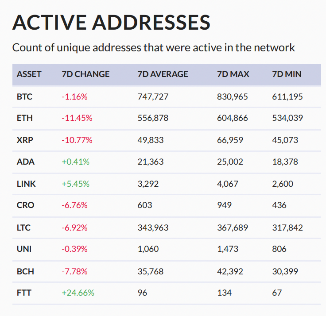Select the FTT asset row label
The image size is (326, 316).
click(x=24, y=293)
